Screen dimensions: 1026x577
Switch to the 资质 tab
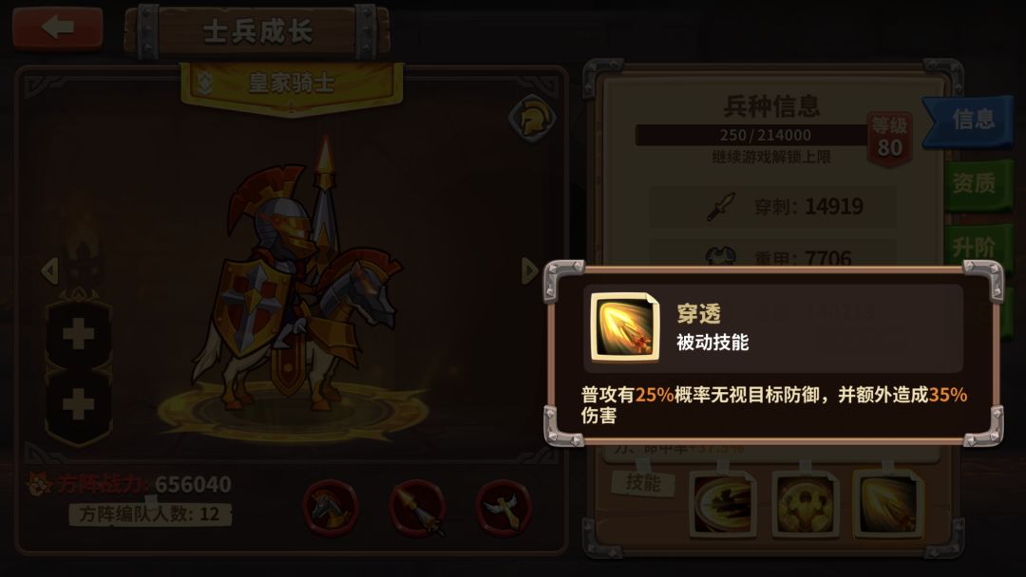[977, 184]
